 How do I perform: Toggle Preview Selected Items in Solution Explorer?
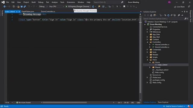click(x=182, y=15)
